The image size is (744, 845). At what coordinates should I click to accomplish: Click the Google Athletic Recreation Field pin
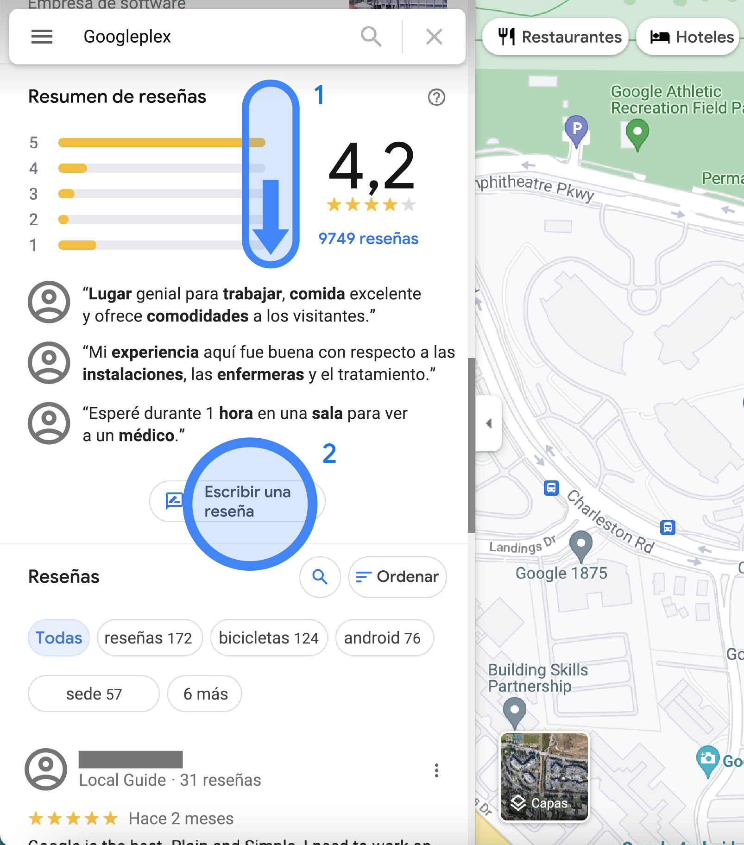tap(637, 134)
